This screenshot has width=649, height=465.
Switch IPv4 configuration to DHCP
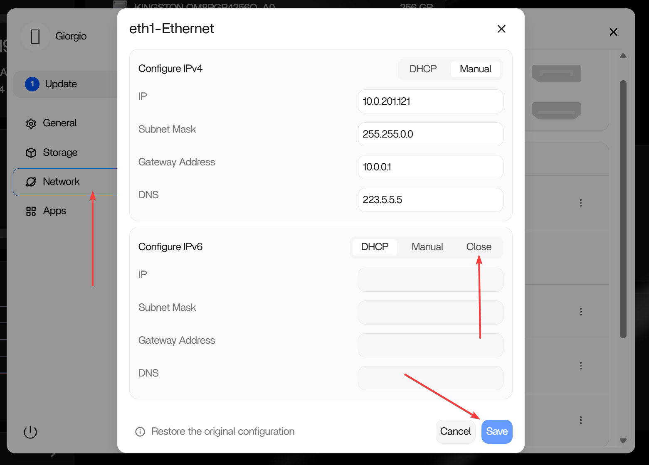423,69
